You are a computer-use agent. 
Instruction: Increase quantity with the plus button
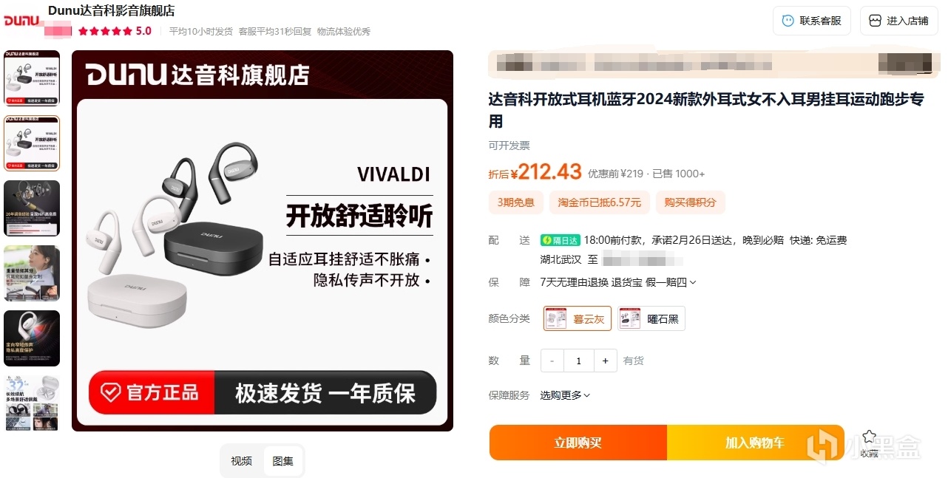pyautogui.click(x=605, y=361)
